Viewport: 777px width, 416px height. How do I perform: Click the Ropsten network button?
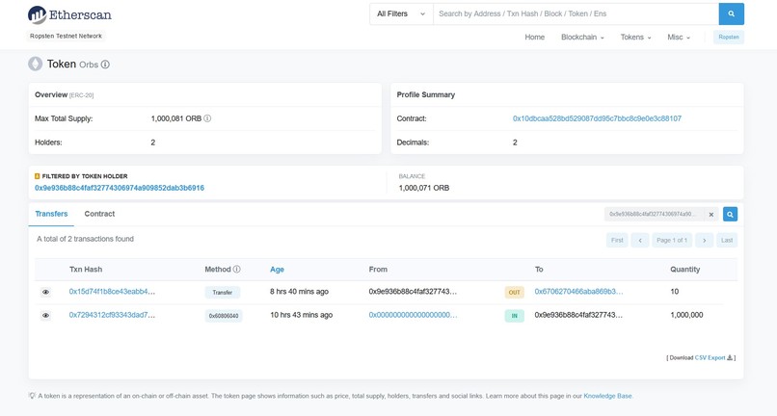pos(729,38)
